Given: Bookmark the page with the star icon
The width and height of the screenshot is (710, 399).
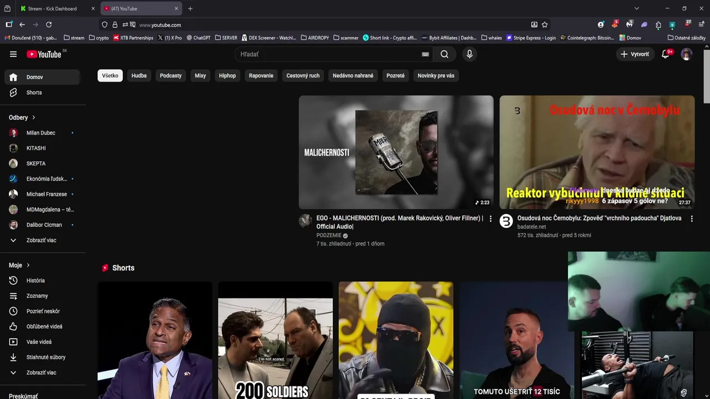Looking at the screenshot, I should tap(545, 24).
